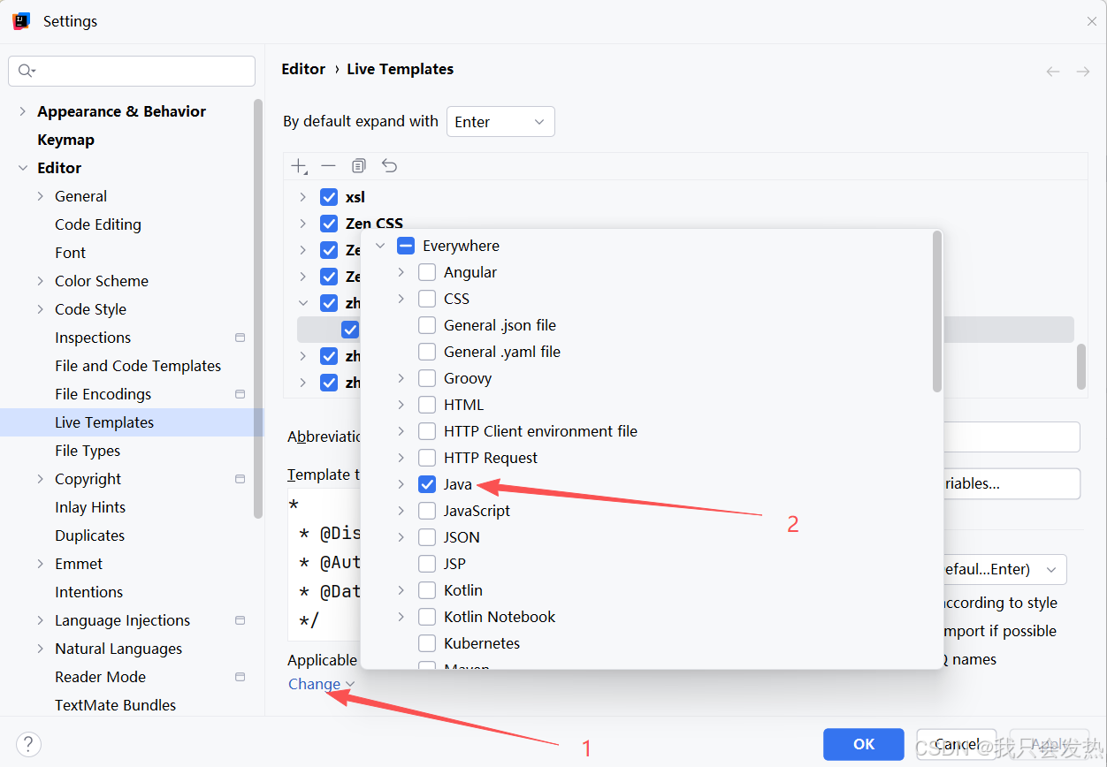The width and height of the screenshot is (1107, 767).
Task: Expand the Angular context node
Action: 401,272
